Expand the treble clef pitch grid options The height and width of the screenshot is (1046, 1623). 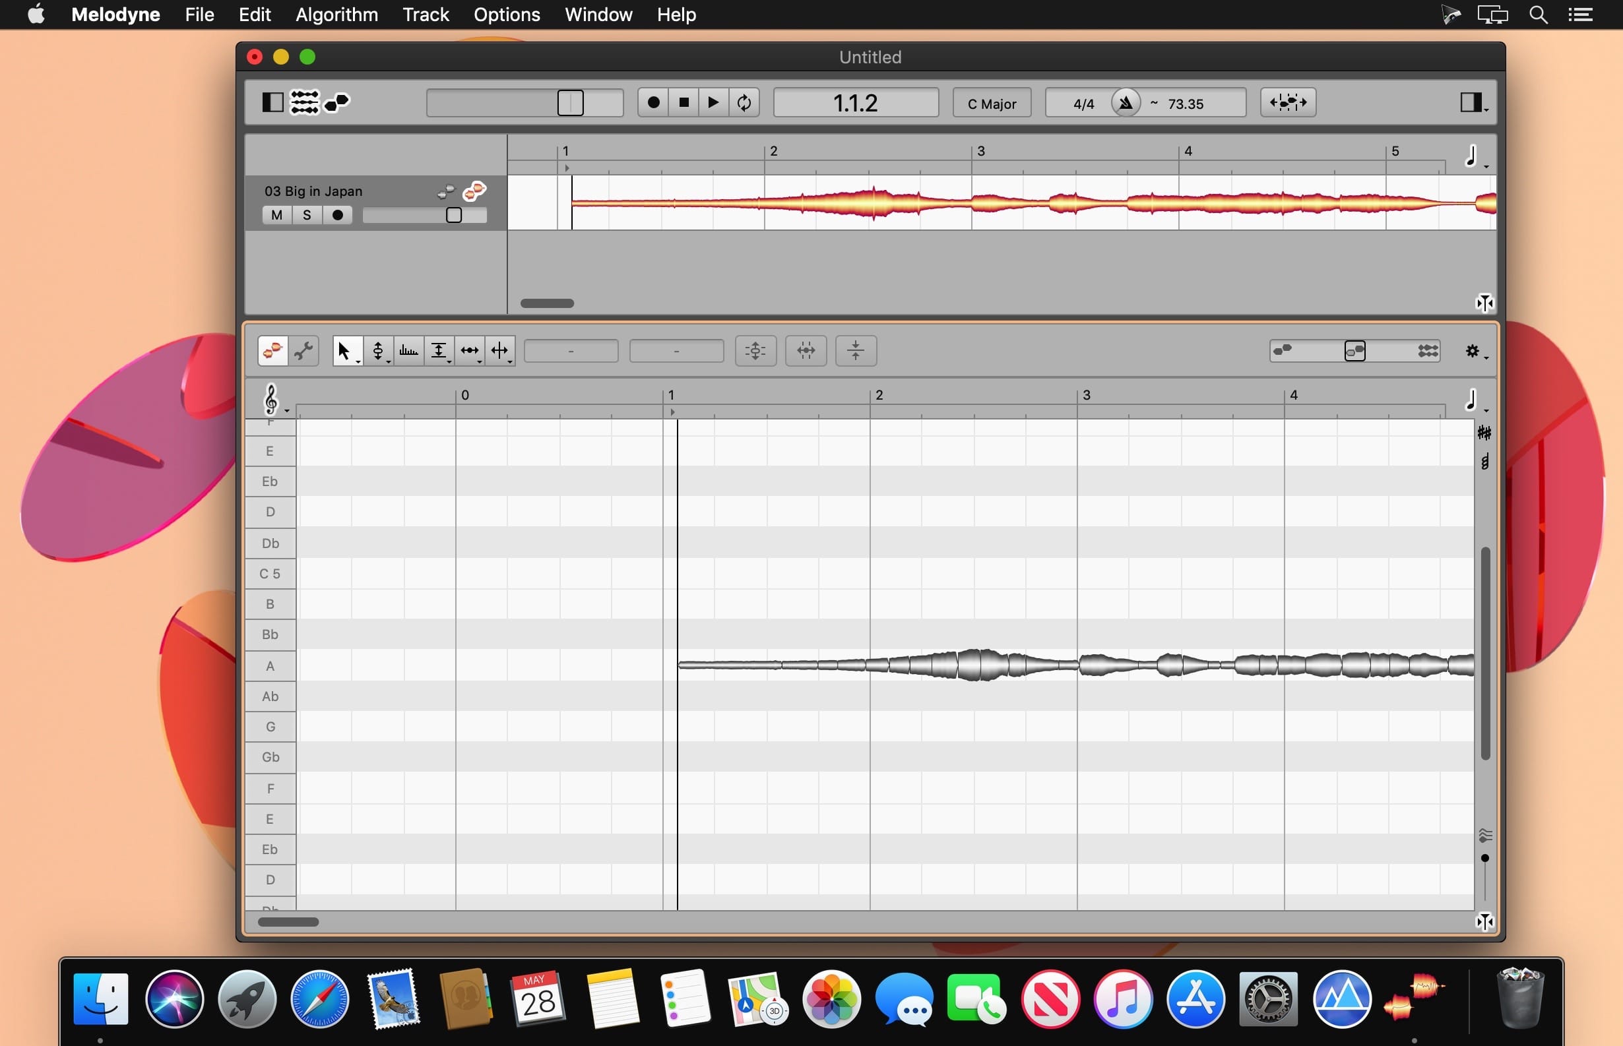(x=272, y=400)
